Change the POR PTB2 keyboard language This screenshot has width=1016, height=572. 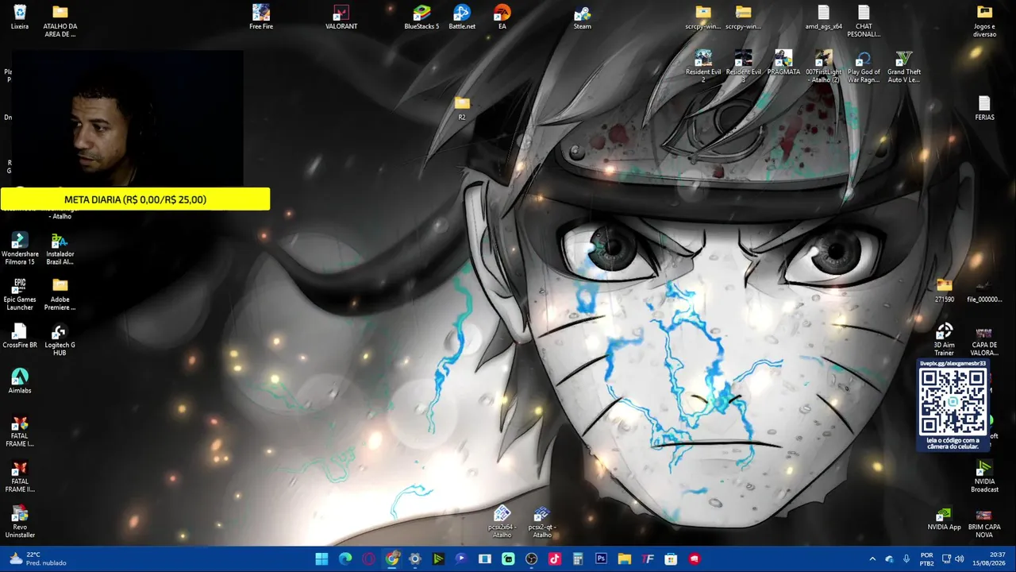click(926, 559)
